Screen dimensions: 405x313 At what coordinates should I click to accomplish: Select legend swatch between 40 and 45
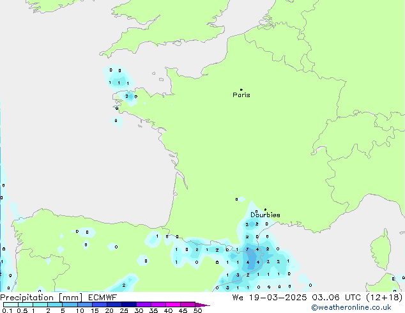point(173,305)
